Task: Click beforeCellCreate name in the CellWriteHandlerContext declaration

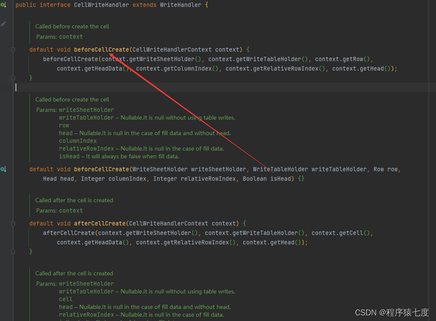Action: [102, 49]
